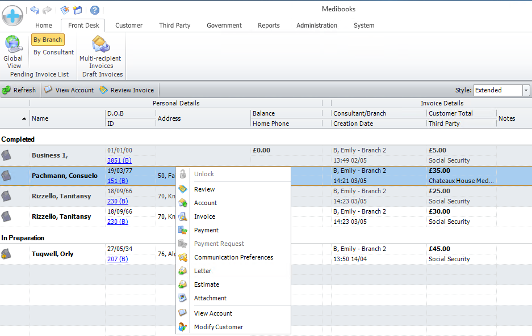Open the Customer ribbon tab
Viewport: 532px width, 336px height.
tap(129, 25)
